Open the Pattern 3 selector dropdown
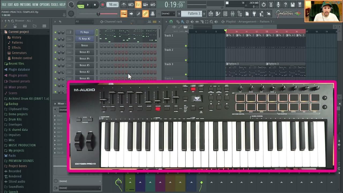This screenshot has width=343, height=193. pyautogui.click(x=192, y=14)
